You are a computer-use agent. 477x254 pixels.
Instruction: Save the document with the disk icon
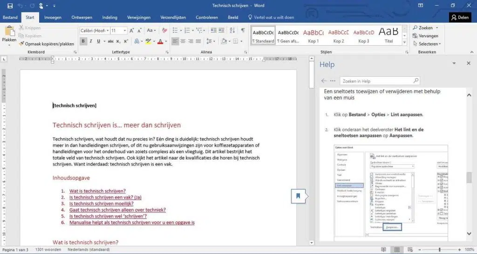pos(10,6)
